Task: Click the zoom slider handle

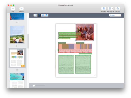Action: pos(34,86)
